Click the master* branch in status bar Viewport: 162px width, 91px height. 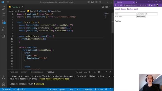(x=6, y=89)
